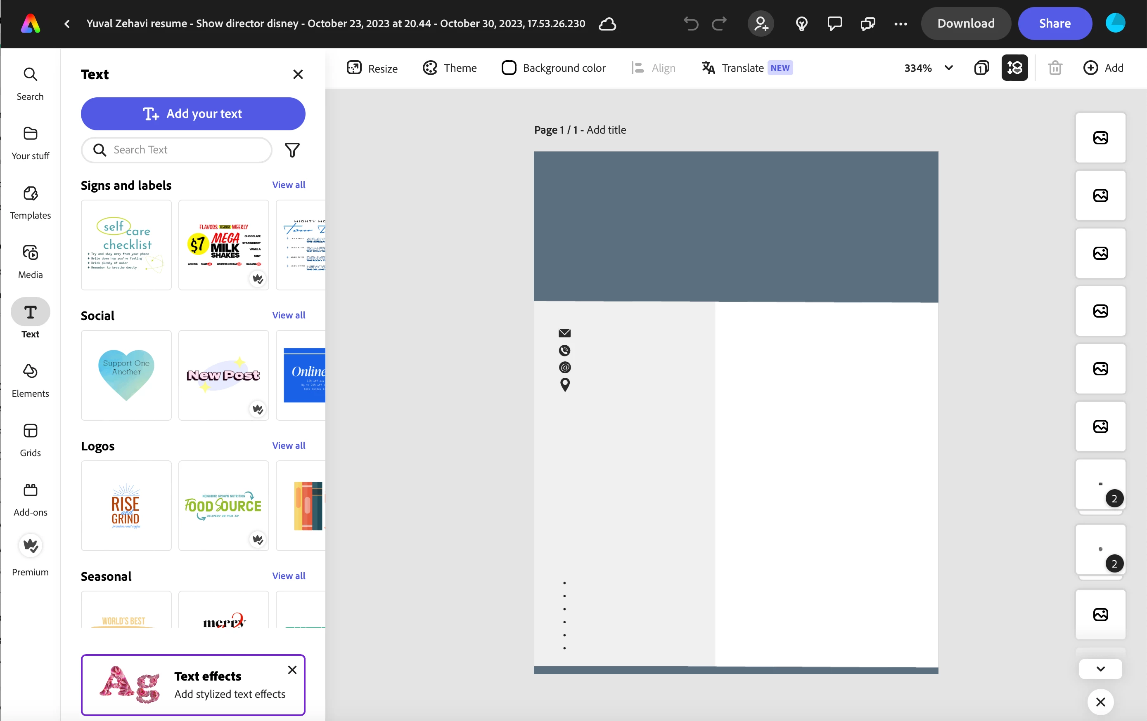Click the undo arrow icon

pos(691,24)
